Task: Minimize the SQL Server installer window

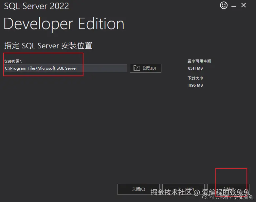Action: point(234,6)
